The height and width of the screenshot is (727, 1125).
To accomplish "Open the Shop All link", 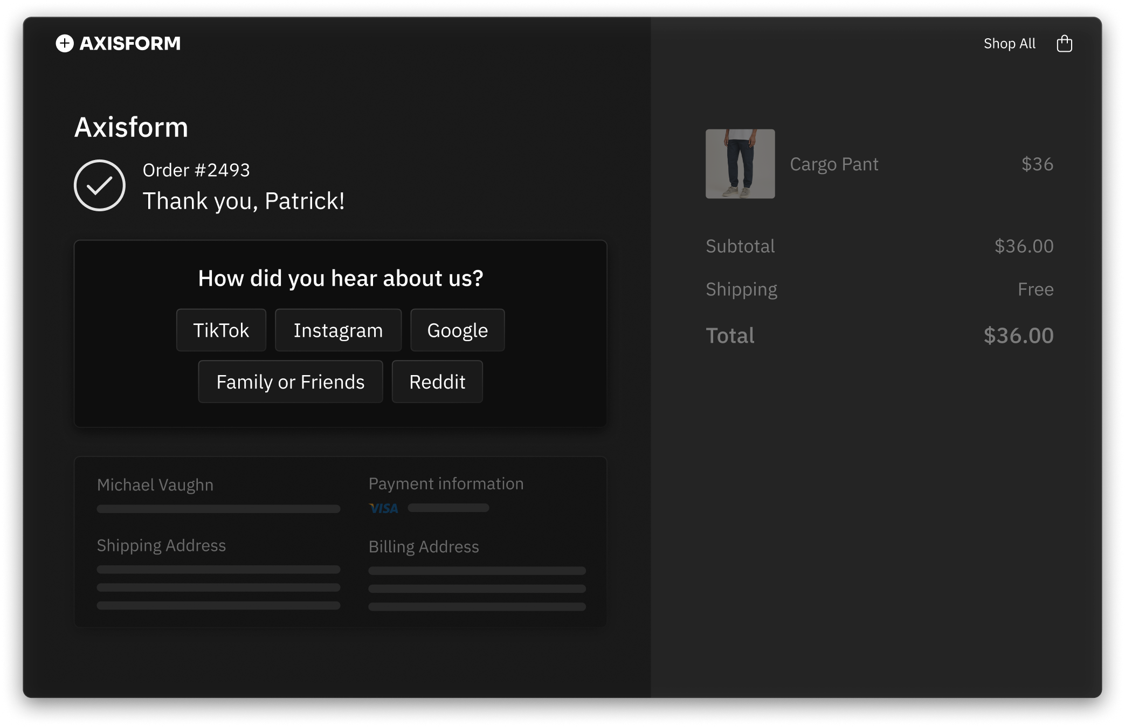I will (1009, 43).
